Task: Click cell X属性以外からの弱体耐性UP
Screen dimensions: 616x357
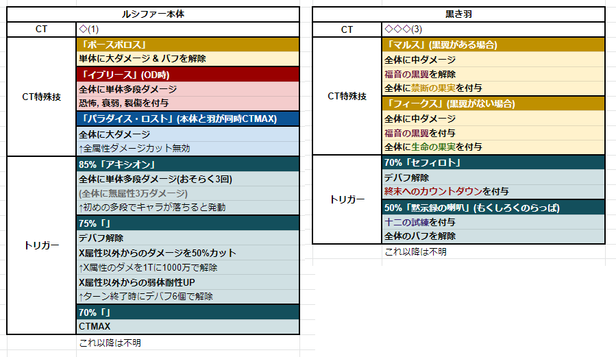Action: pyautogui.click(x=188, y=282)
